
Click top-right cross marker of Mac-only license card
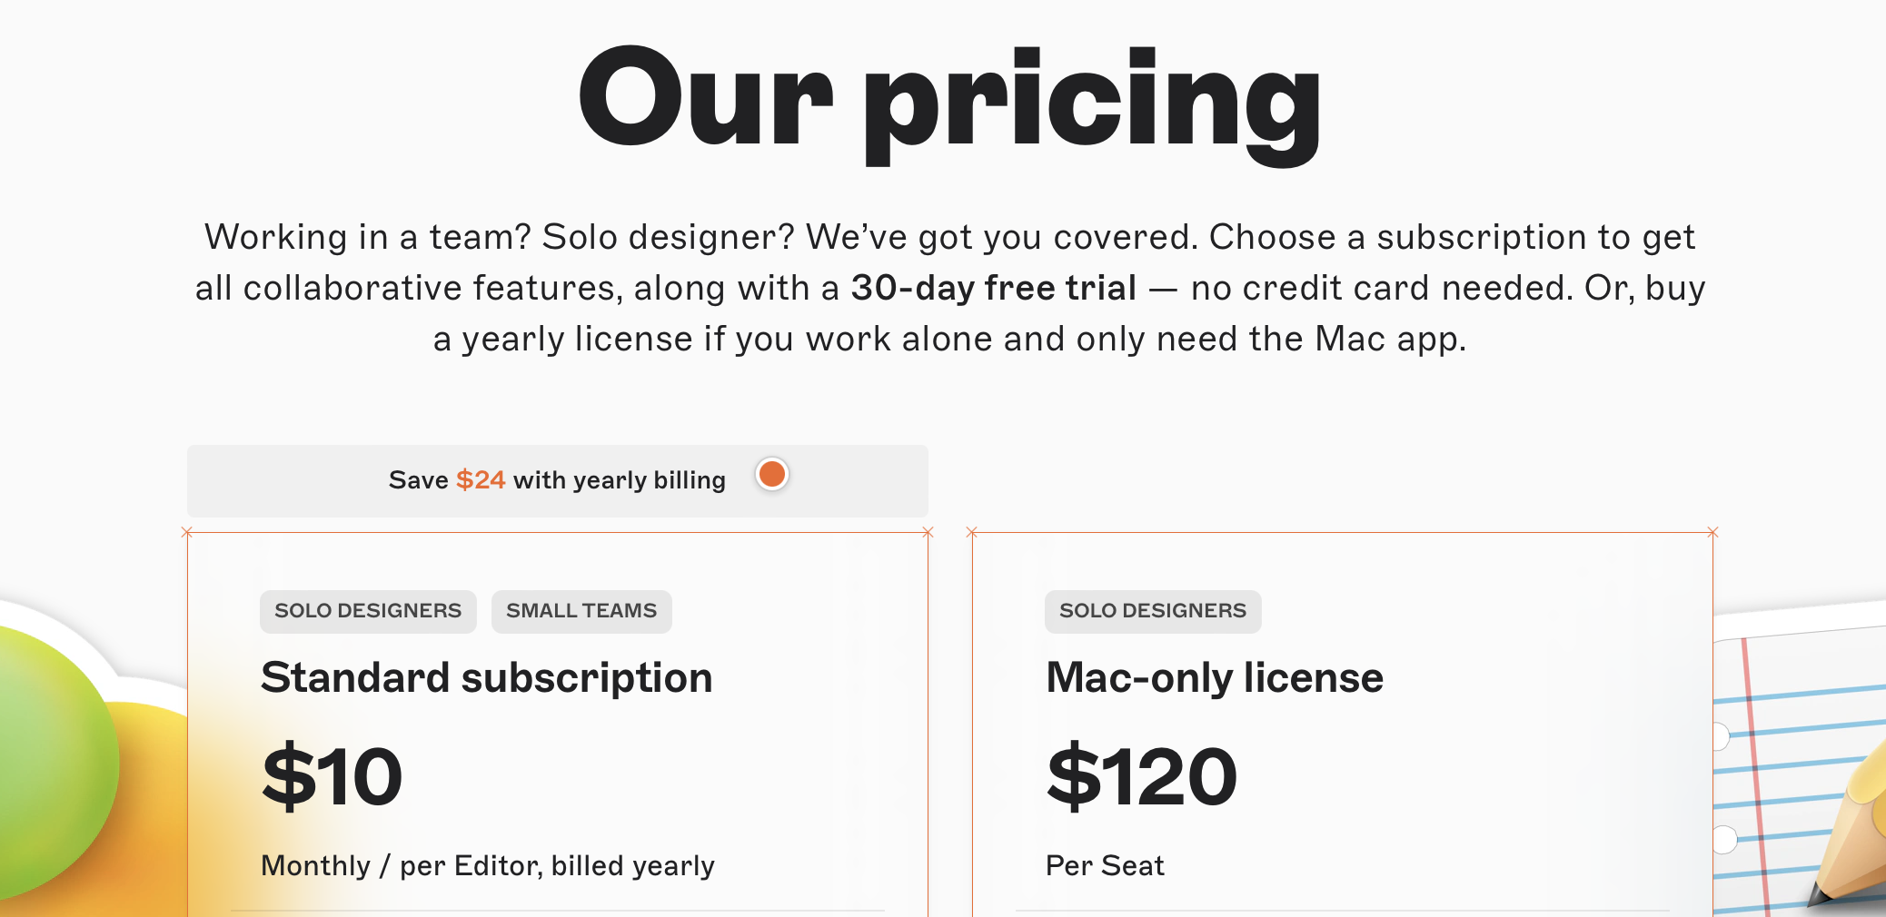1712,532
